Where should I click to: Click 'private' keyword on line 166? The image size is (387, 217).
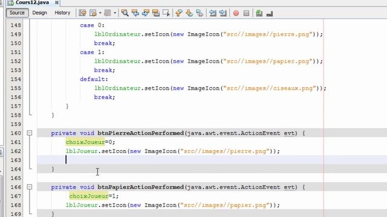pyautogui.click(x=63, y=187)
